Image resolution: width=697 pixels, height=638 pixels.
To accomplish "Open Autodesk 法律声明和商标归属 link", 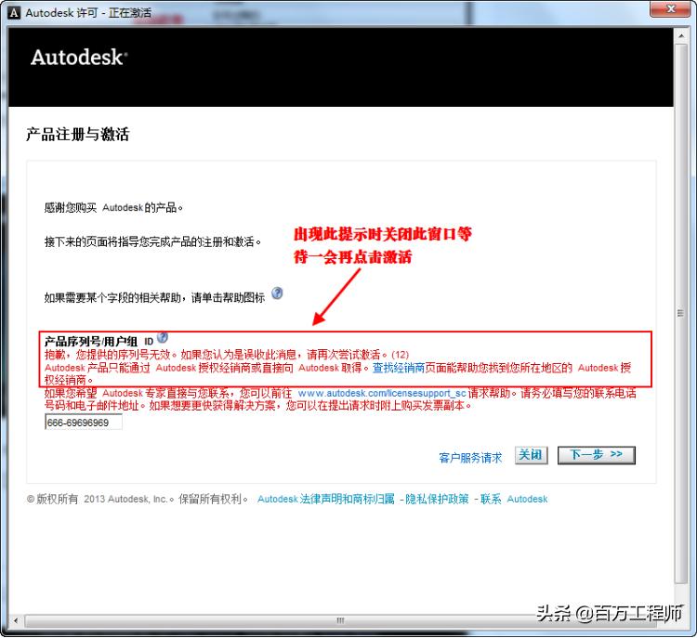I will coord(326,499).
